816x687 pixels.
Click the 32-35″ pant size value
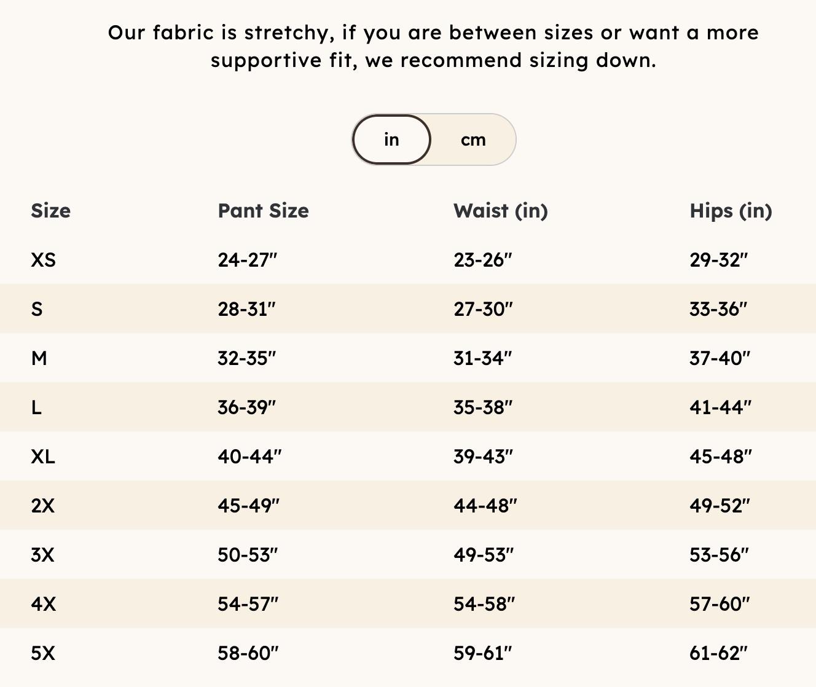click(x=247, y=358)
